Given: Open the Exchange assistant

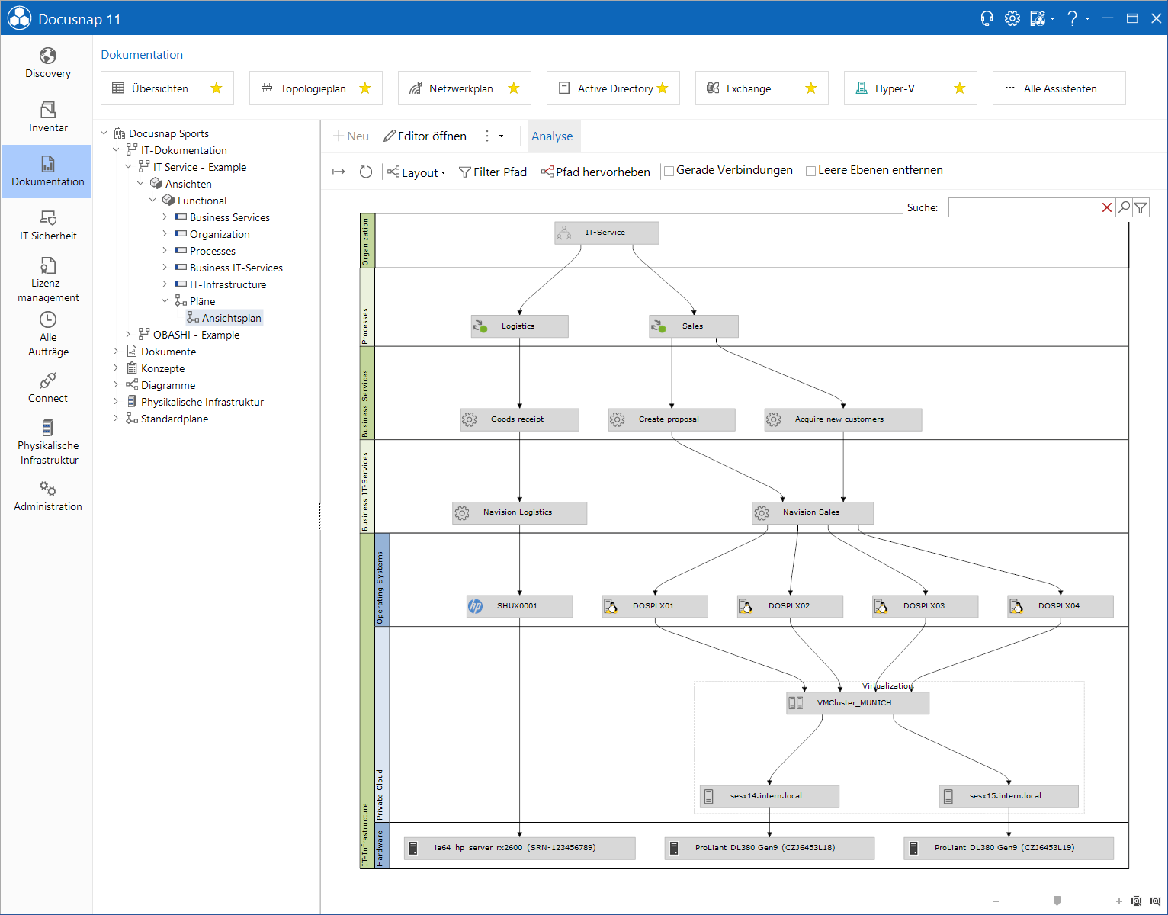Looking at the screenshot, I should [762, 88].
